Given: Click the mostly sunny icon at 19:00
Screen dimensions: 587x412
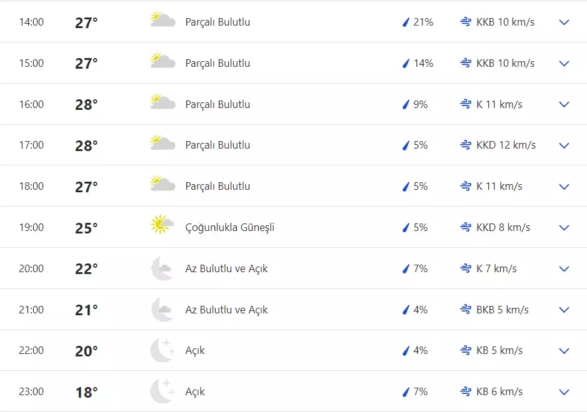Looking at the screenshot, I should point(162,225).
